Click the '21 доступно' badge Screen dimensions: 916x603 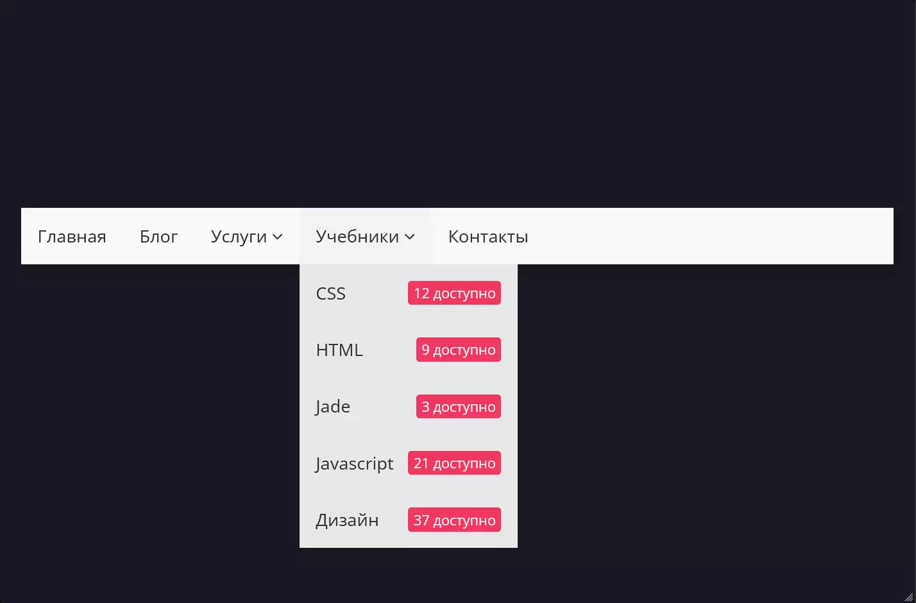pyautogui.click(x=454, y=463)
